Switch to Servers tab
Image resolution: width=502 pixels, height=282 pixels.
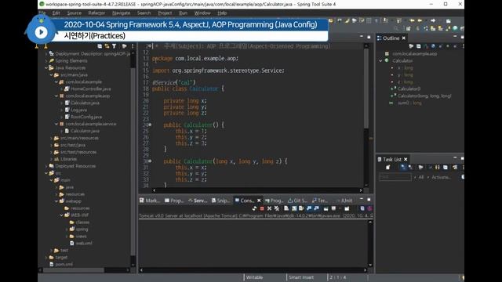coord(198,201)
